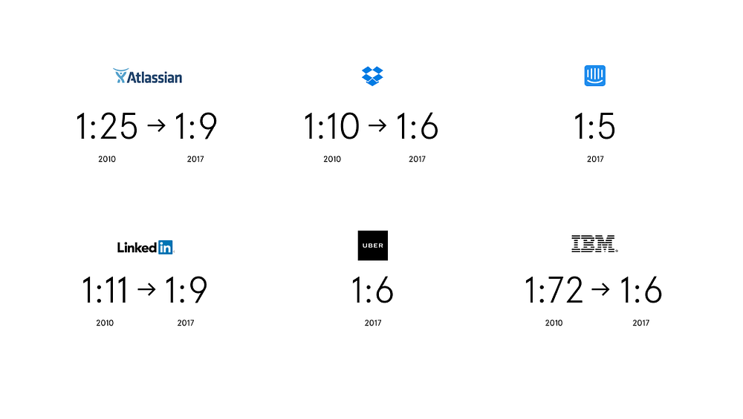The height and width of the screenshot is (419, 743).
Task: Select the 1:25 Atlassian ratio
Action: point(106,126)
